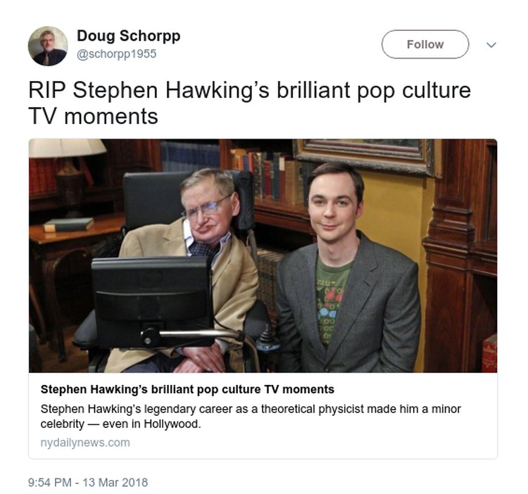Follow Doug Schorpp's account
The image size is (528, 494).
point(425,44)
